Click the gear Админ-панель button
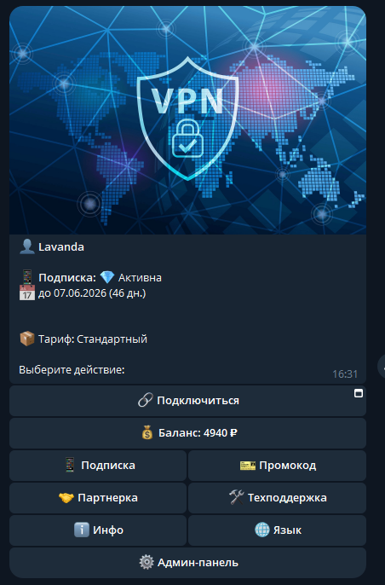Screen dimensions: 385x585 tap(187, 563)
